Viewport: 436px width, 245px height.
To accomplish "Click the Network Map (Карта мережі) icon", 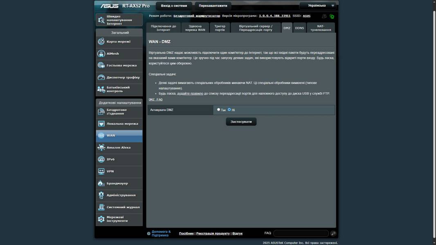I will [x=101, y=42].
